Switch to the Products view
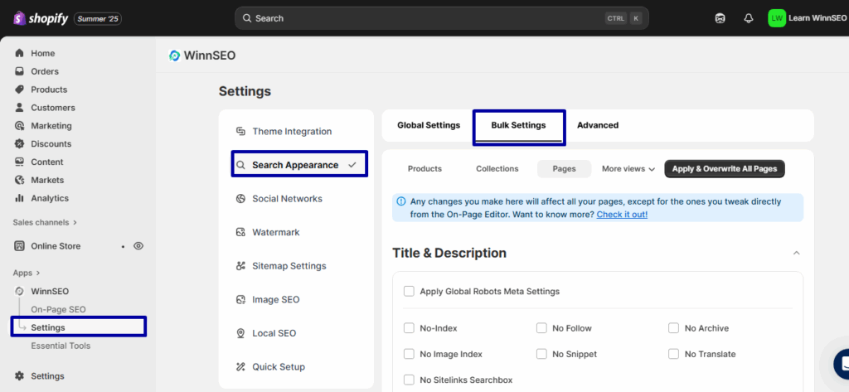849x392 pixels. (x=425, y=169)
